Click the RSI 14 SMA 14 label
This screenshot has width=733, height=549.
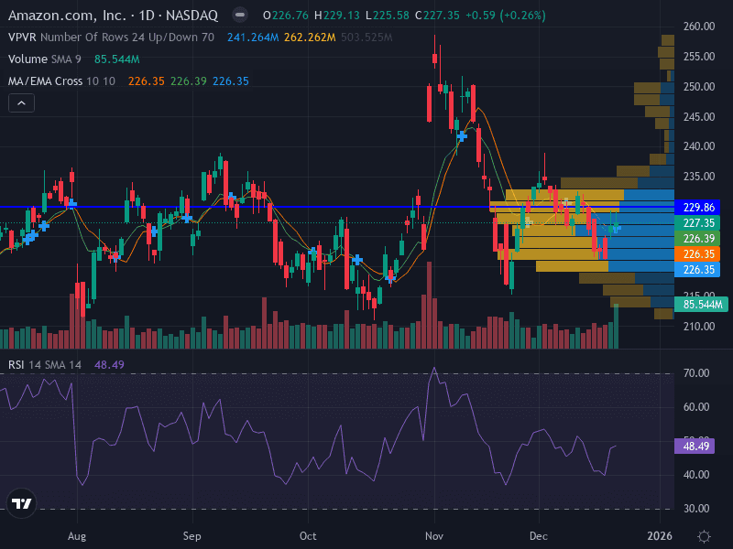[x=45, y=364]
